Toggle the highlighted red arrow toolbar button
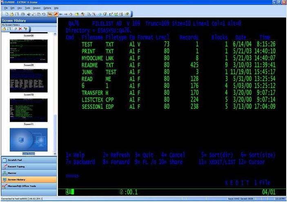The image size is (287, 202). pos(56,14)
